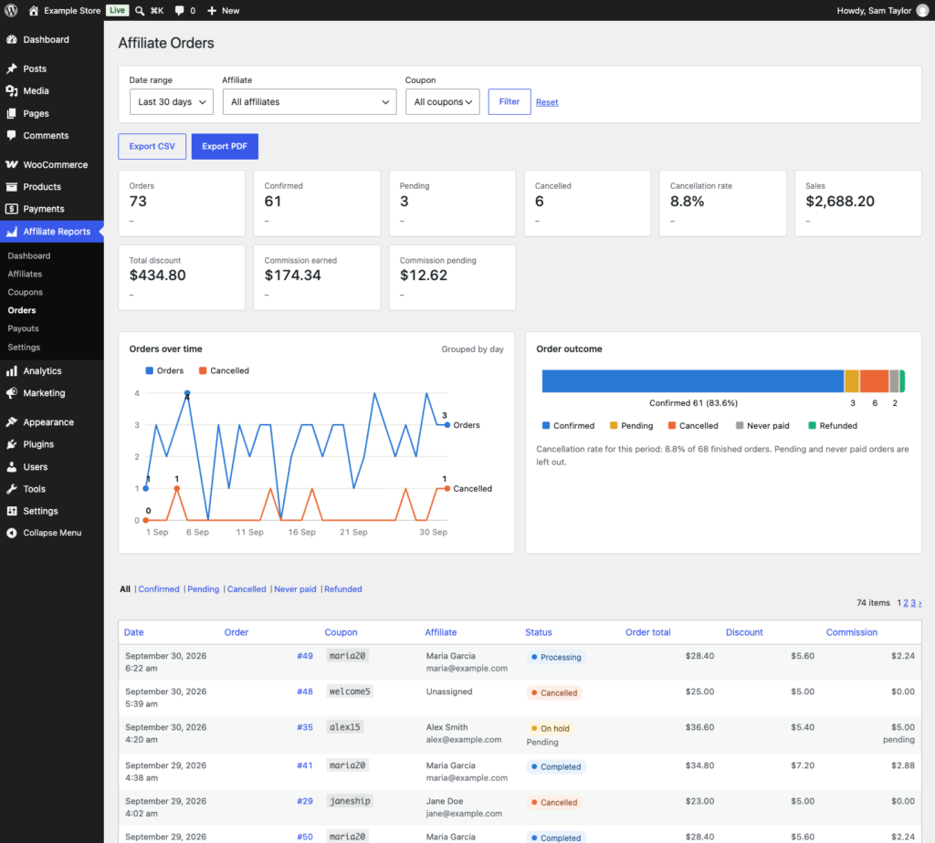Open the All coupons dropdown
Screen dimensions: 935x843
(x=443, y=102)
